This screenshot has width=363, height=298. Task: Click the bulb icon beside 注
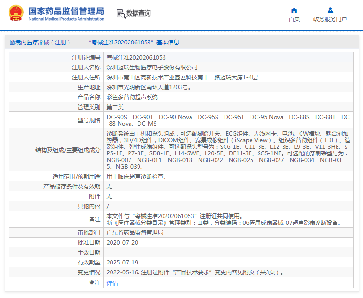[92, 282]
